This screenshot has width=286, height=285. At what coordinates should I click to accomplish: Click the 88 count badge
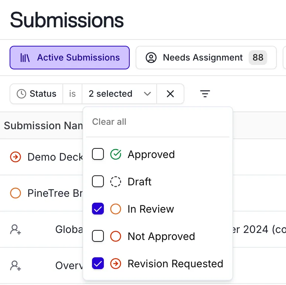(x=258, y=58)
